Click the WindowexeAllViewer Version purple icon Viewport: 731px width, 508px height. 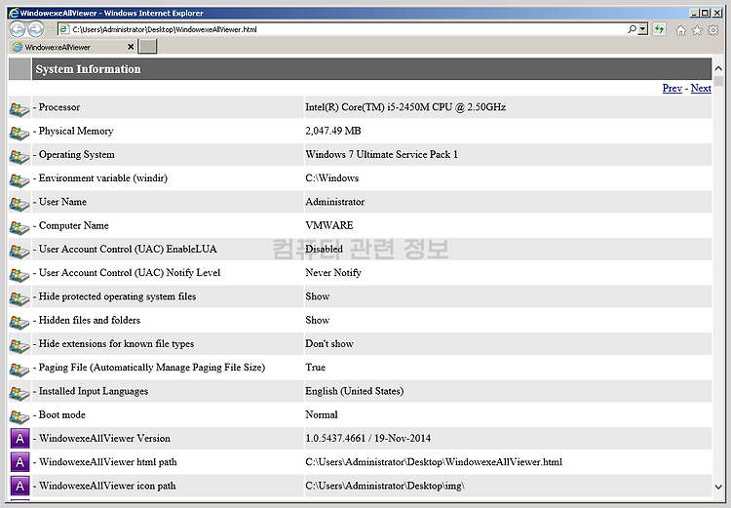click(19, 439)
